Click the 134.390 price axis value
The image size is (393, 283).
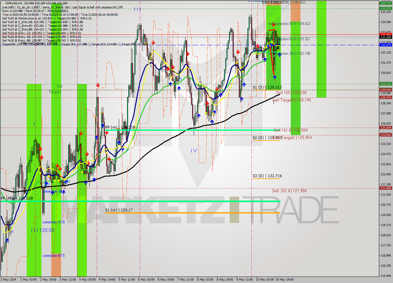pyautogui.click(x=386, y=22)
